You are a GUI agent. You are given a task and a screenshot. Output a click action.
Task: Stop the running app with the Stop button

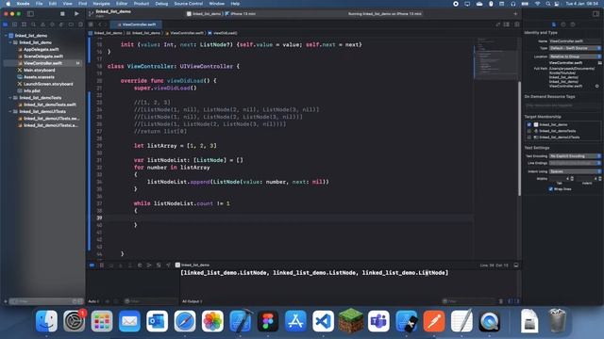[62, 13]
